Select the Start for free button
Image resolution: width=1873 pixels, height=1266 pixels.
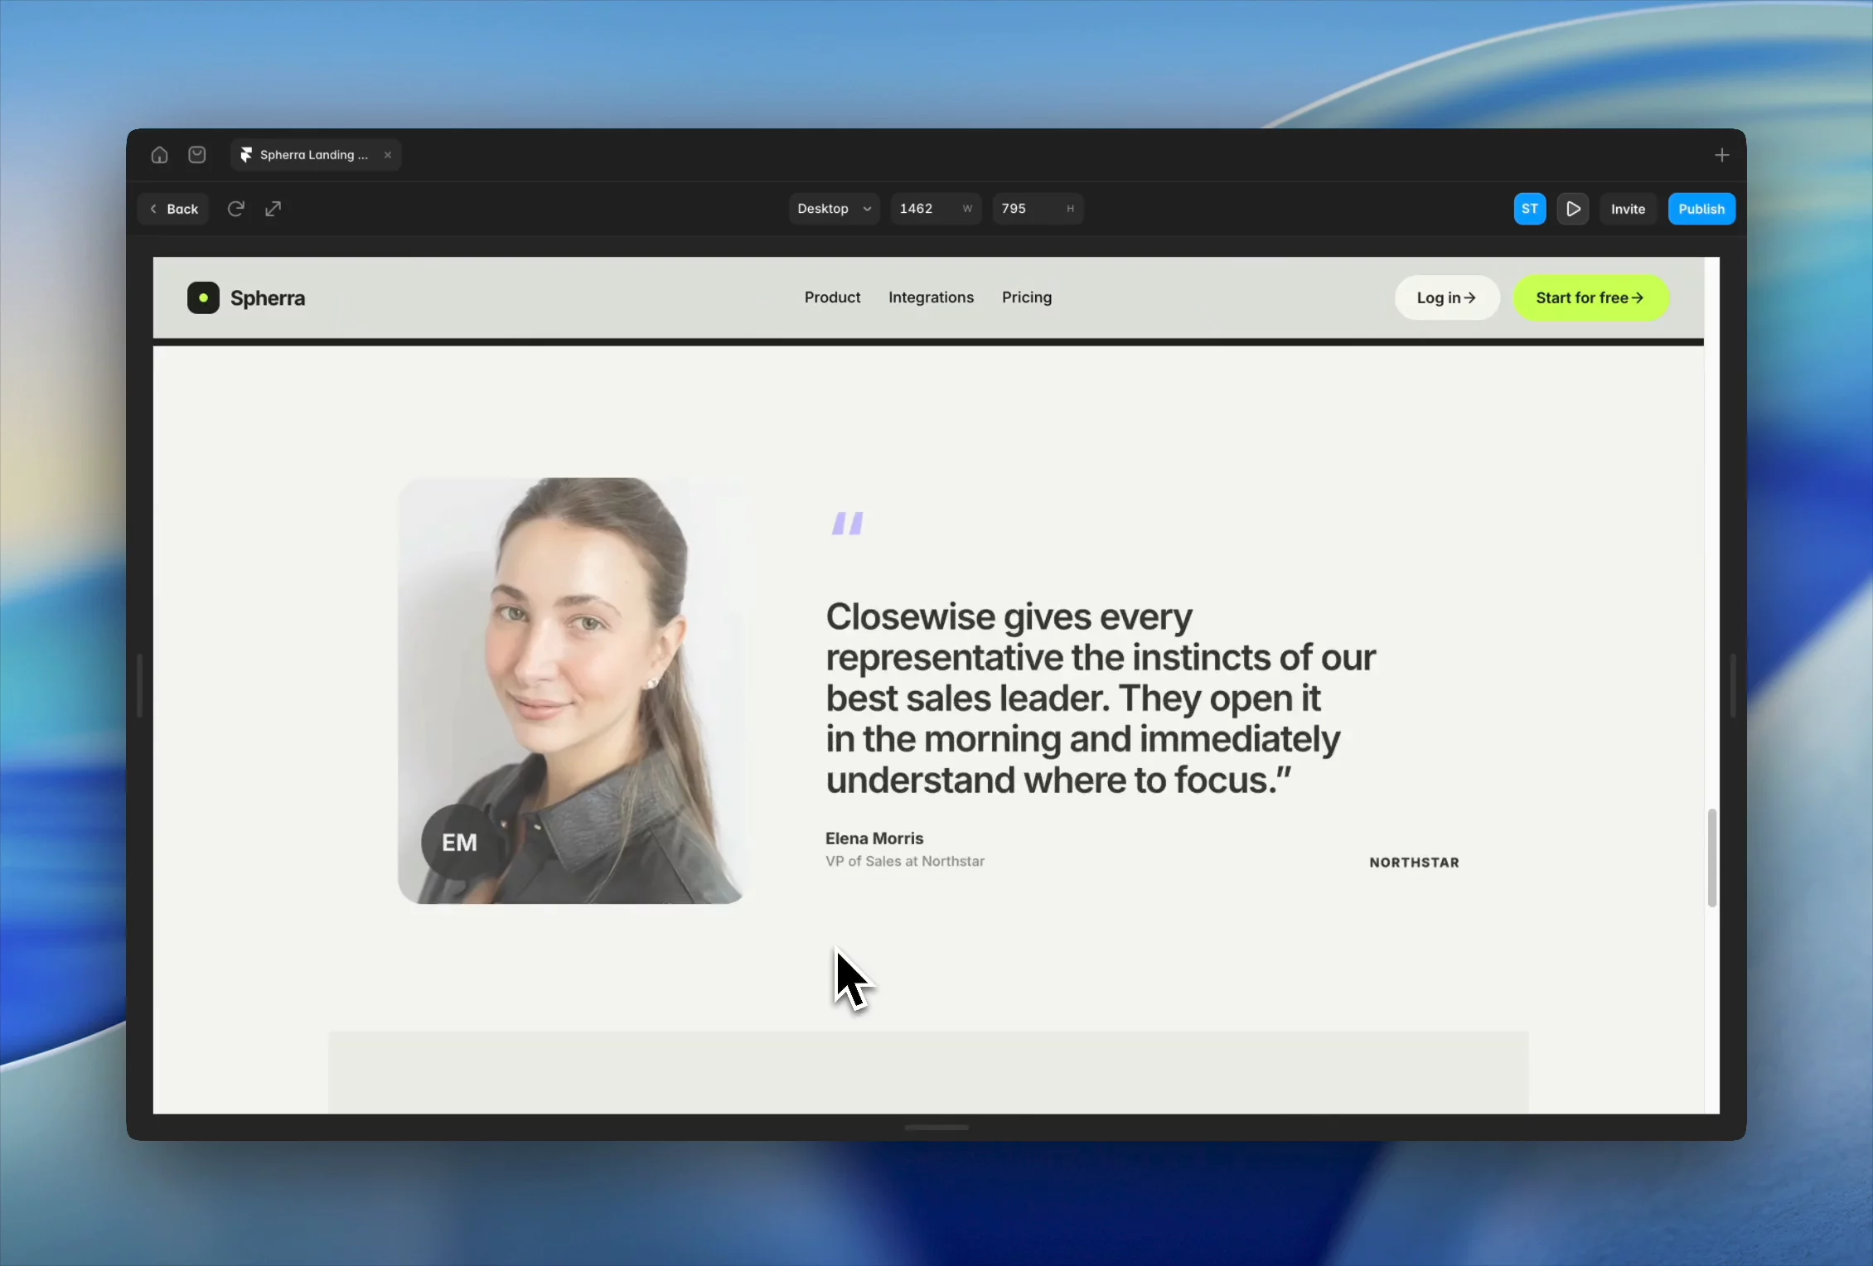[1590, 297]
